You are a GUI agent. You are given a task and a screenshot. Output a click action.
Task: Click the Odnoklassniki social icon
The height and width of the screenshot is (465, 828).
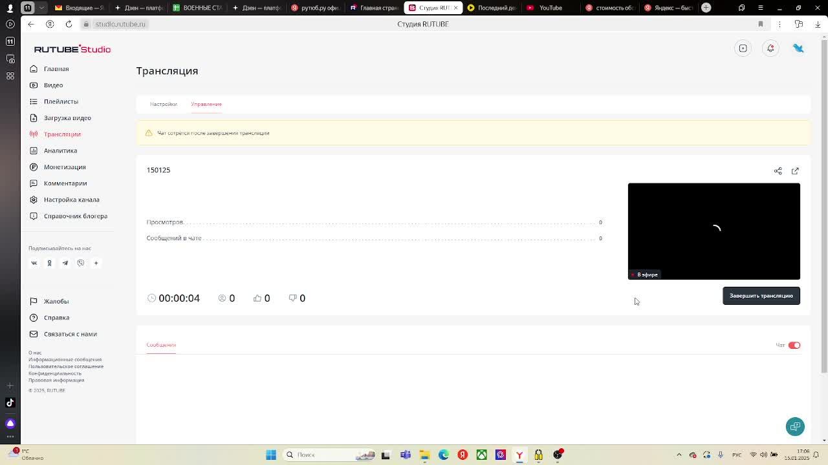pyautogui.click(x=49, y=263)
